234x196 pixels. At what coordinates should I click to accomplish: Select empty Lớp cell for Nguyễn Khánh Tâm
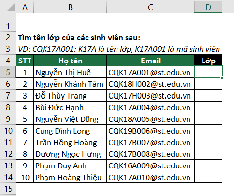[208, 84]
